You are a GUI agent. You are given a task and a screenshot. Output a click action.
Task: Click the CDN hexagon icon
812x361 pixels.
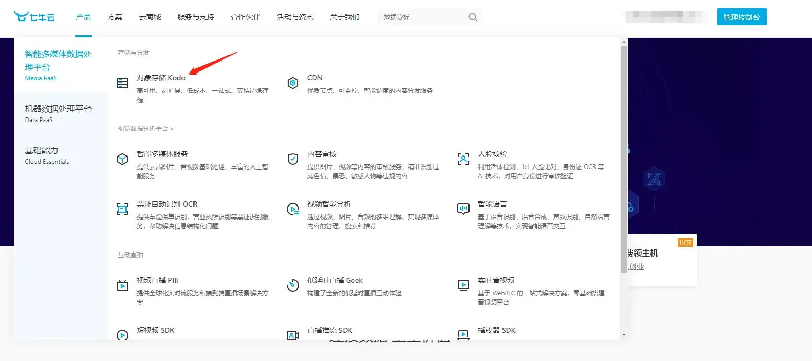(293, 83)
